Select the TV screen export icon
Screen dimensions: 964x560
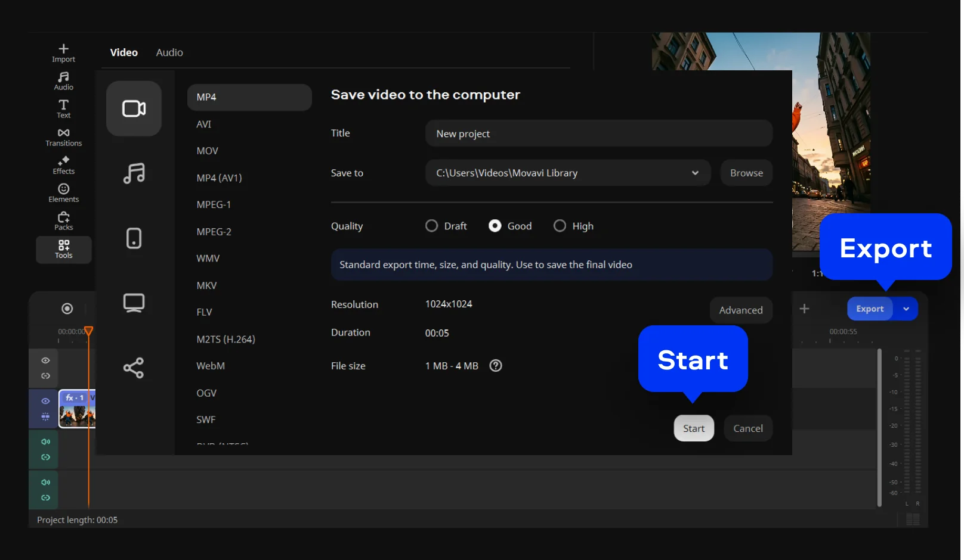click(x=134, y=303)
